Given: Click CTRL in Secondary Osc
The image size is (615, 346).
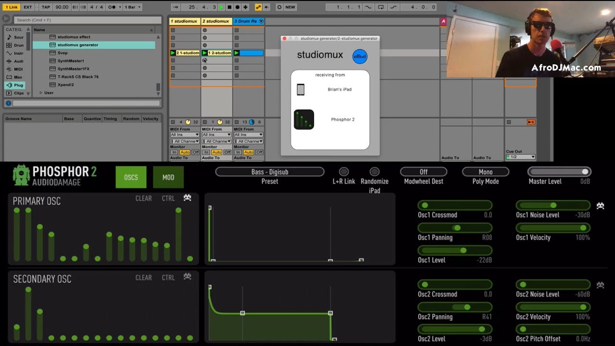Looking at the screenshot, I should point(168,278).
